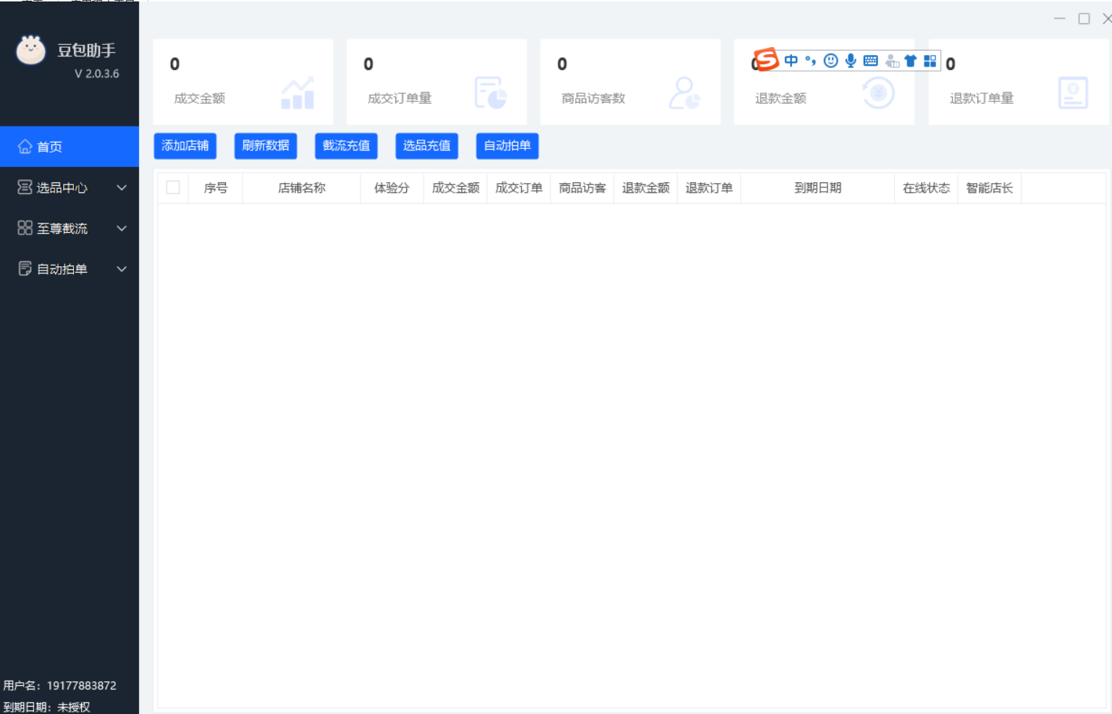
Task: Click the 成交金额 table column header
Action: click(x=455, y=188)
